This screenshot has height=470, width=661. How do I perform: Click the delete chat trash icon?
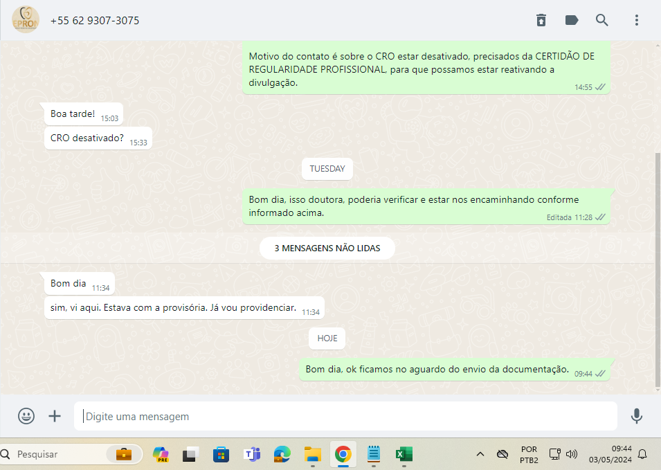coord(541,20)
